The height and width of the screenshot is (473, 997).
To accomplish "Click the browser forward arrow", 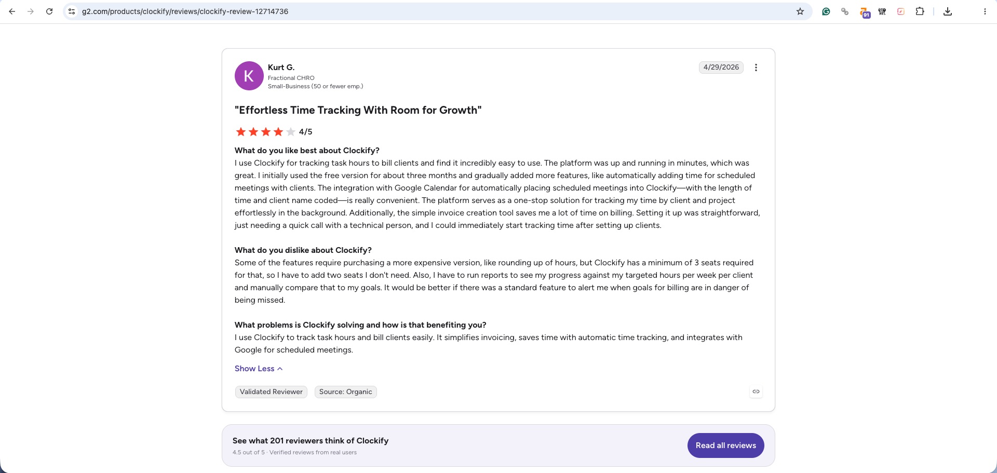I will [x=31, y=11].
